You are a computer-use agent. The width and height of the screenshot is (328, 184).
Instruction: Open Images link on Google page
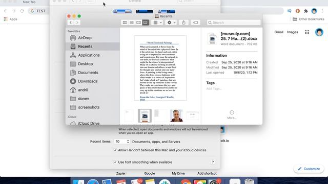pos(292,32)
